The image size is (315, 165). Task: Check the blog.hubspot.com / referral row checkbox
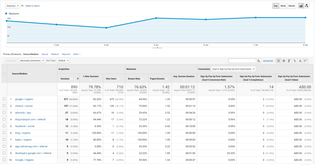point(4,119)
